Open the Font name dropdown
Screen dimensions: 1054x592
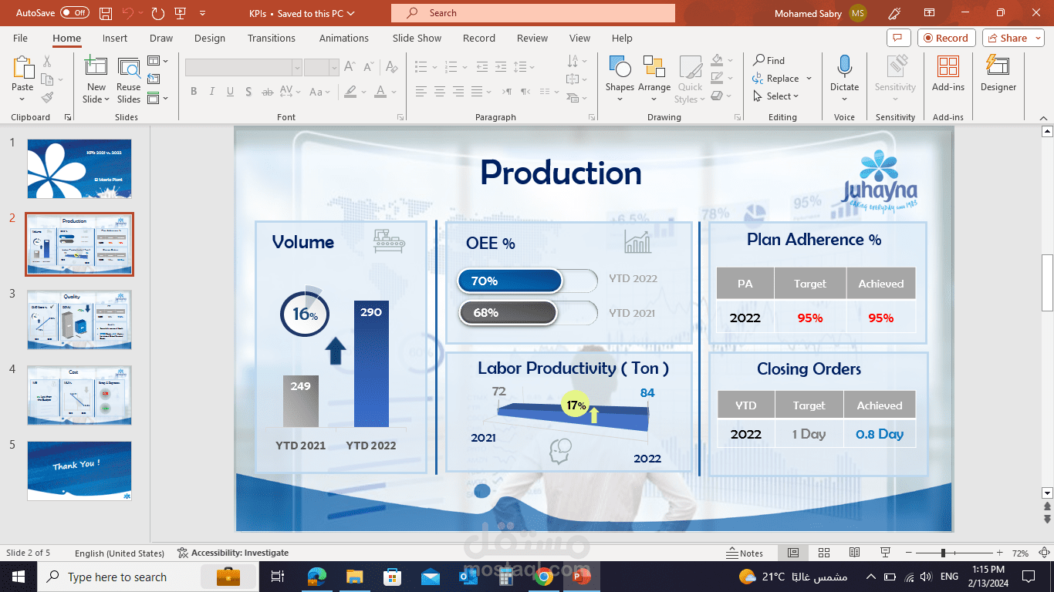tap(297, 68)
